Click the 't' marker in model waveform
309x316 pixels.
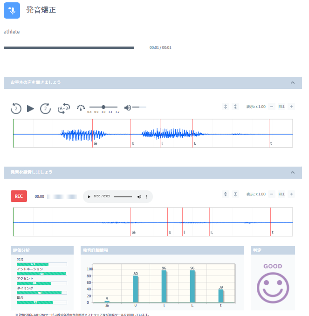(x=271, y=143)
